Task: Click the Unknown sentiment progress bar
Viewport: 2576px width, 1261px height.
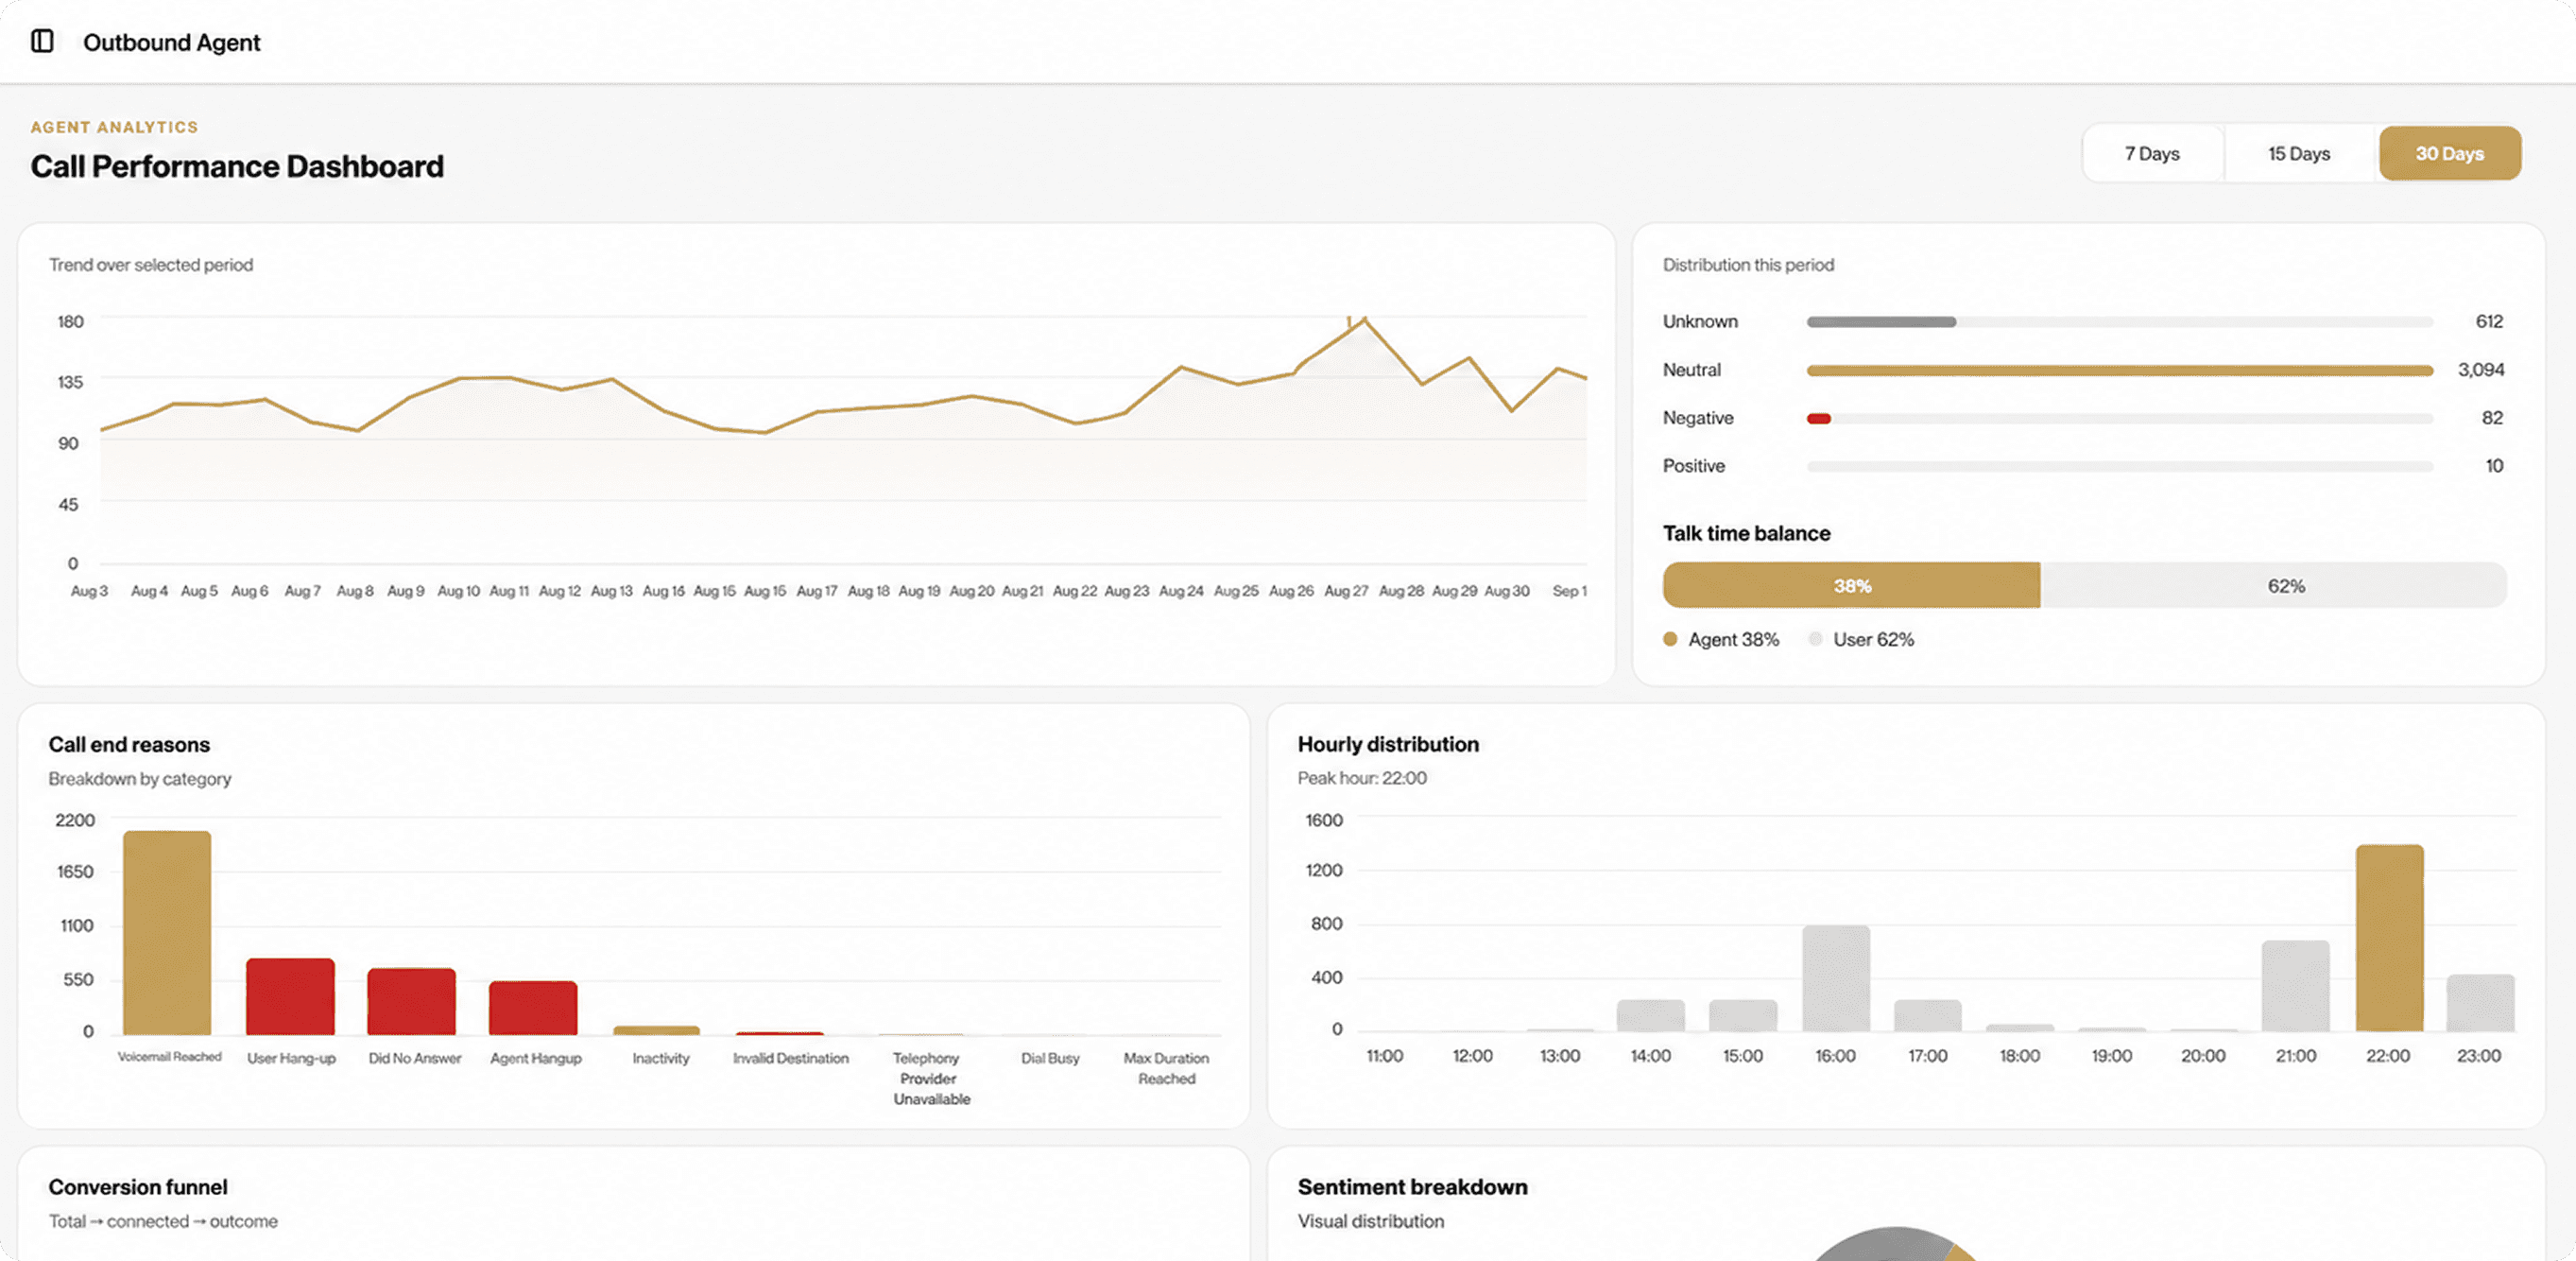Action: pyautogui.click(x=2119, y=322)
